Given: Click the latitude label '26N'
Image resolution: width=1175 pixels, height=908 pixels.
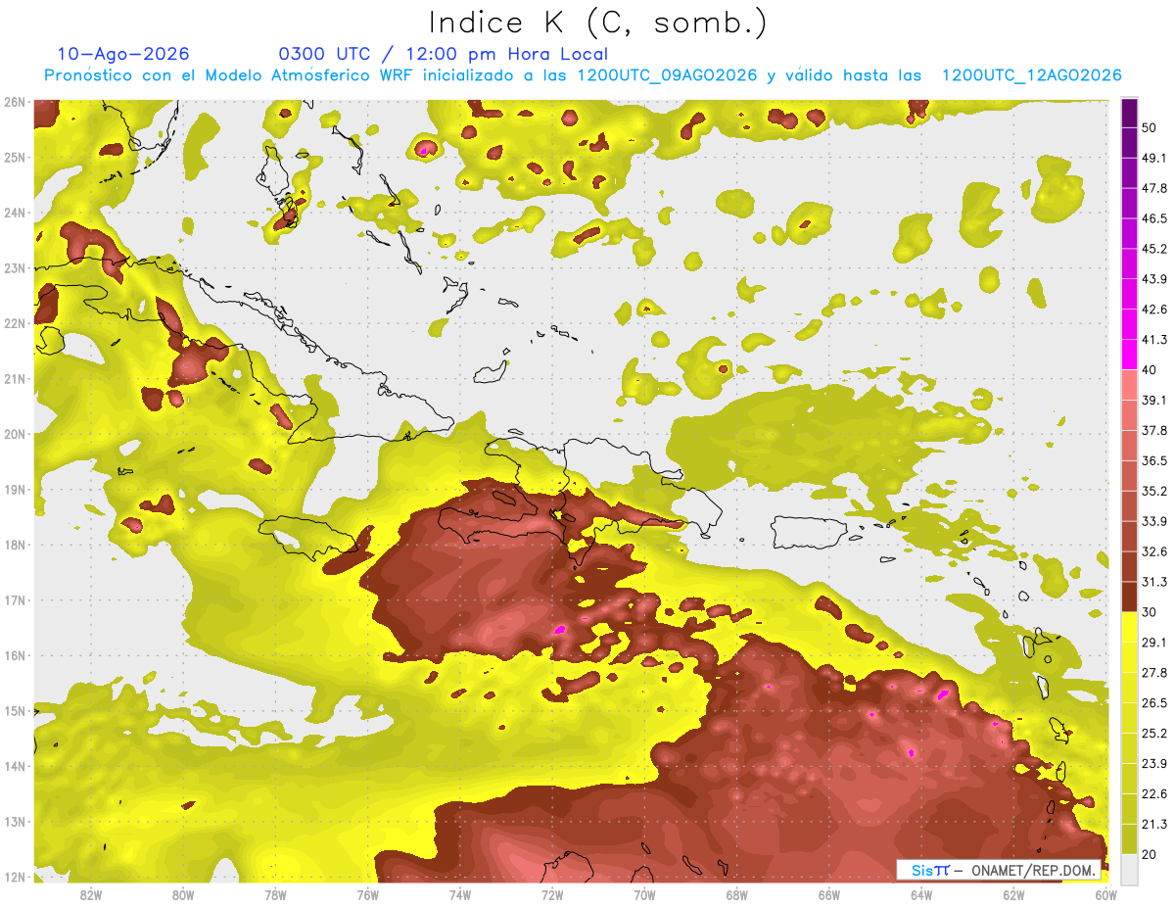Looking at the screenshot, I should pyautogui.click(x=15, y=102).
